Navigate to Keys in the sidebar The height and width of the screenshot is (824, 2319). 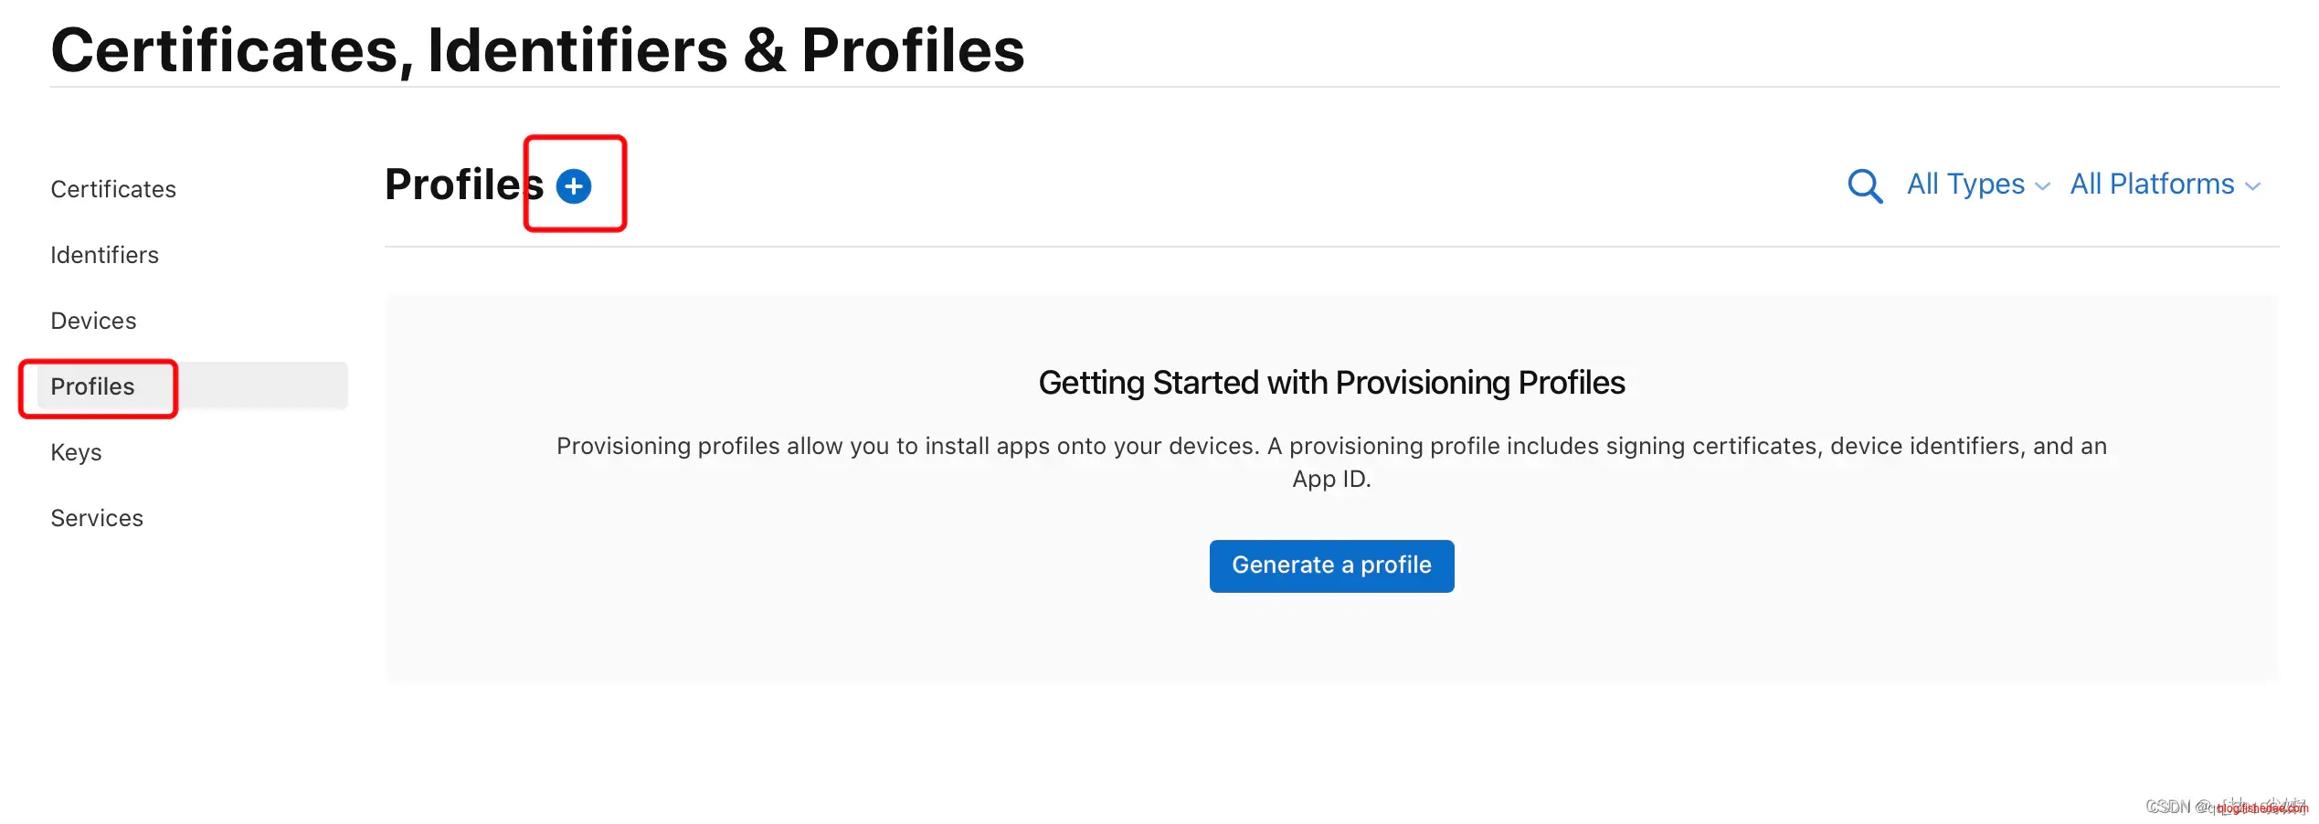pos(76,452)
